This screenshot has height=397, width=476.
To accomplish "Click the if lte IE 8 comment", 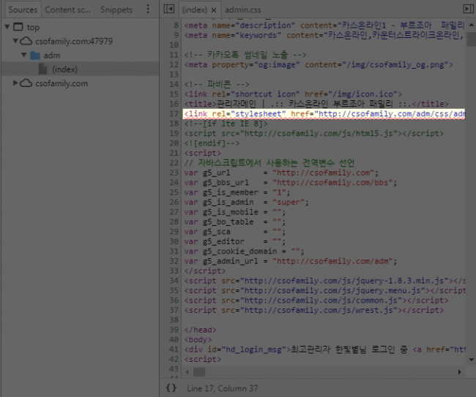I will click(x=226, y=124).
